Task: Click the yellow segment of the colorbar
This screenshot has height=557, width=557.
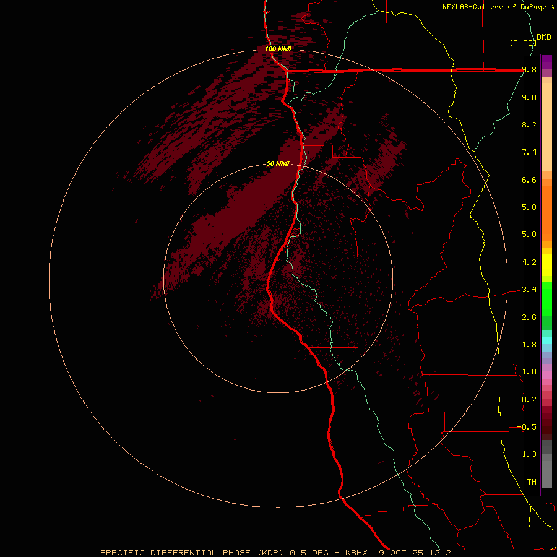Action: [x=546, y=265]
